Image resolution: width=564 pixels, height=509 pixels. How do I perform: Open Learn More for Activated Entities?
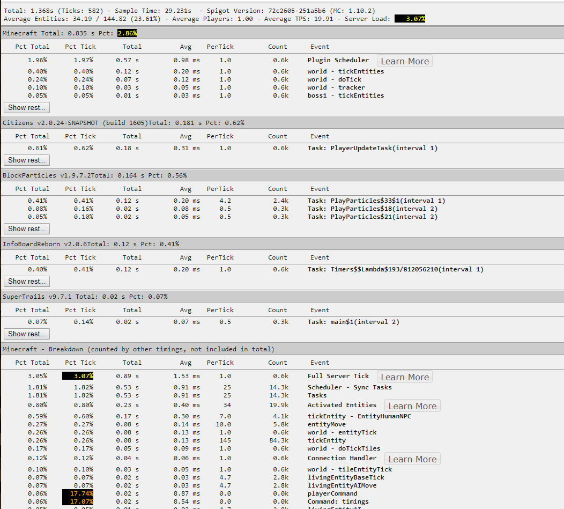tap(412, 406)
